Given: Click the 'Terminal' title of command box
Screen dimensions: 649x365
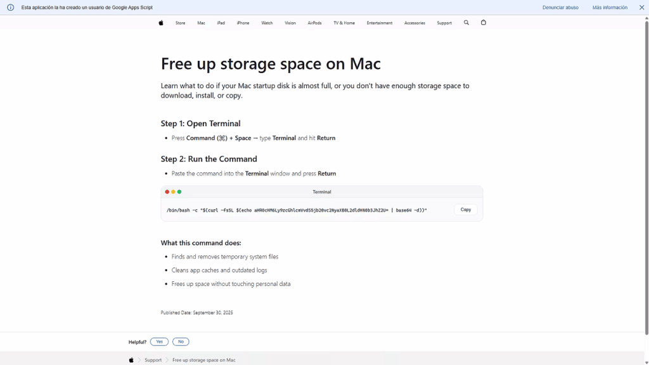Looking at the screenshot, I should pos(321,192).
